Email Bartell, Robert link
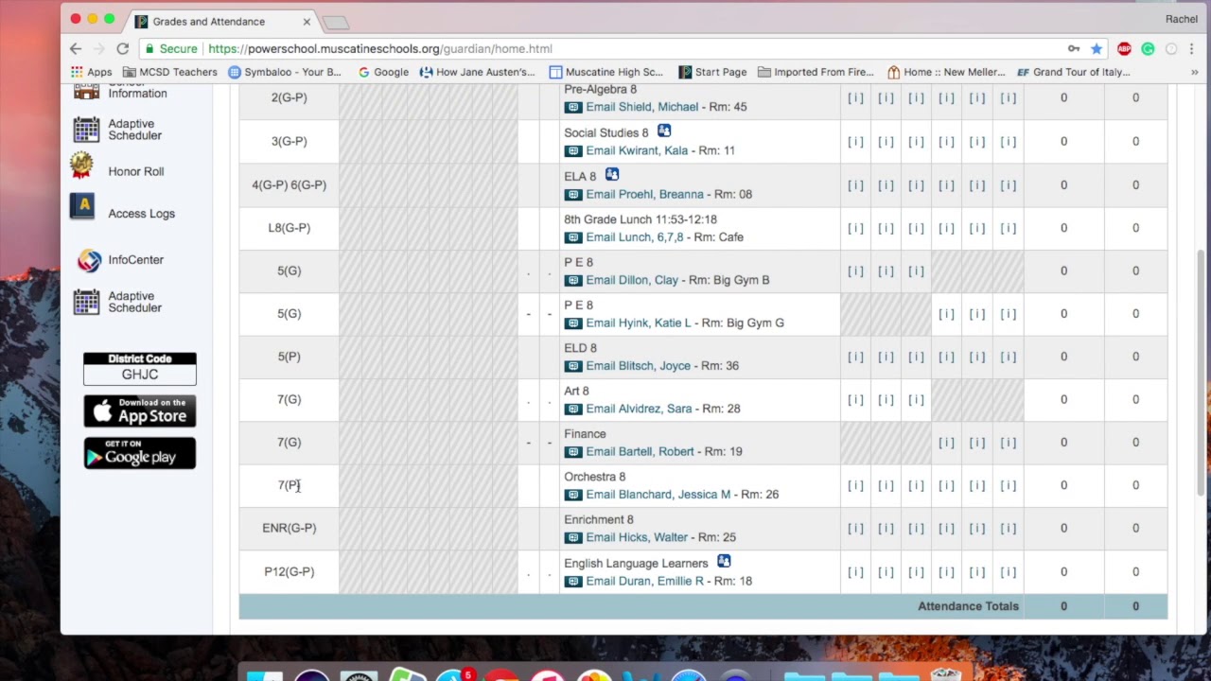 (640, 451)
